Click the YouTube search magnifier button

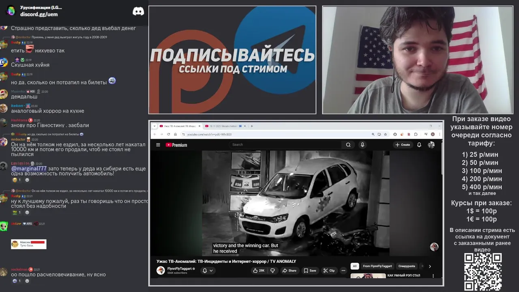[348, 145]
